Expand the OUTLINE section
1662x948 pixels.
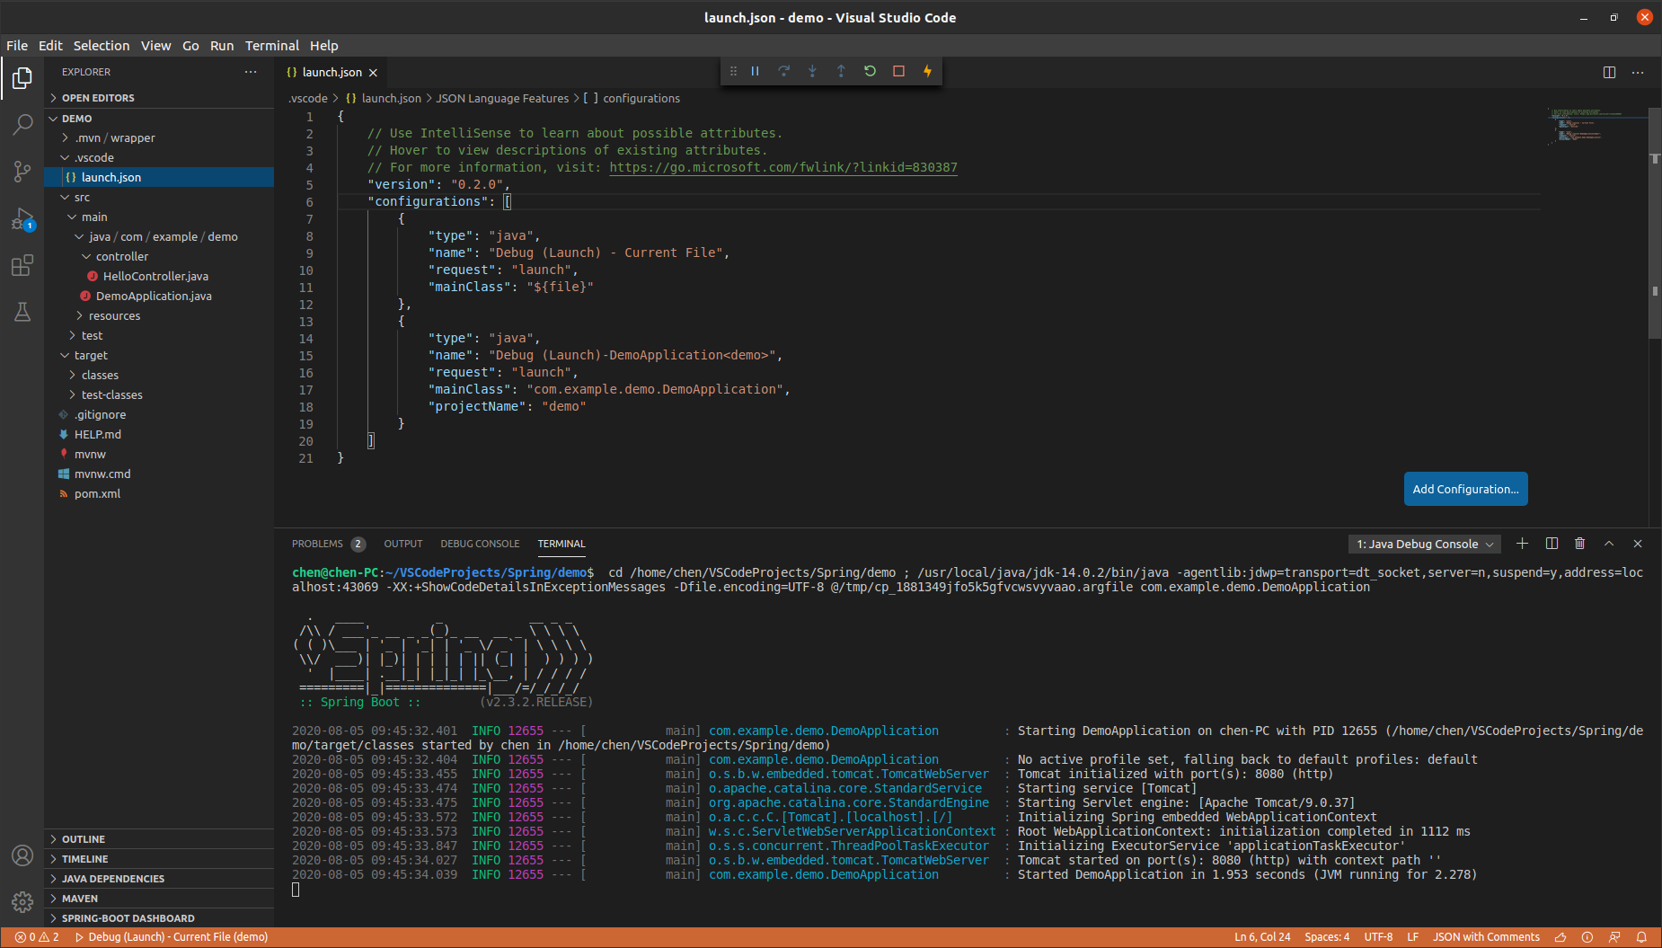pyautogui.click(x=159, y=839)
